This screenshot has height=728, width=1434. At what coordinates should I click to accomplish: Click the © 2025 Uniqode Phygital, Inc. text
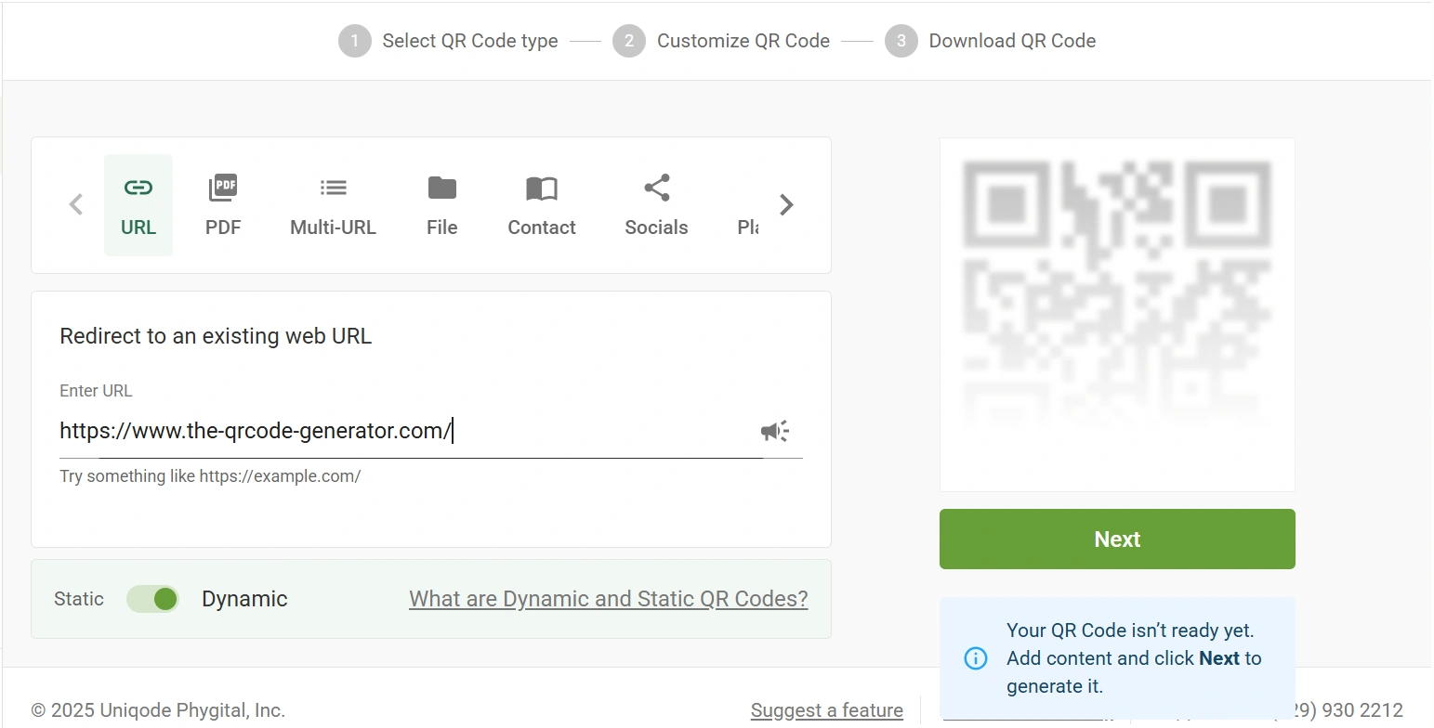point(158,710)
